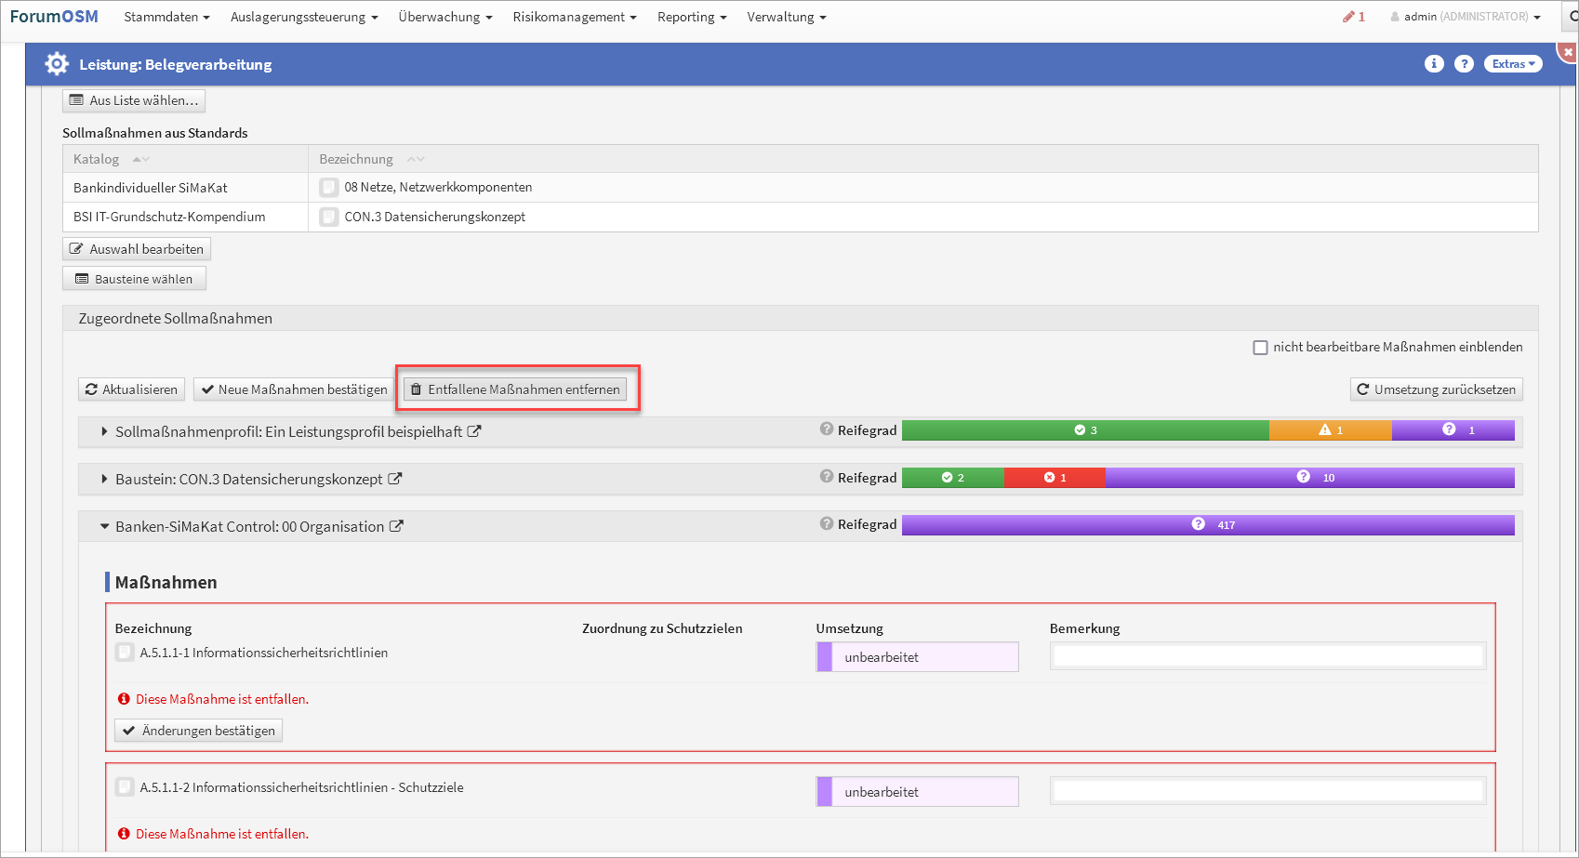Open the Risikomanagement menu
The width and height of the screenshot is (1579, 858).
click(x=574, y=17)
